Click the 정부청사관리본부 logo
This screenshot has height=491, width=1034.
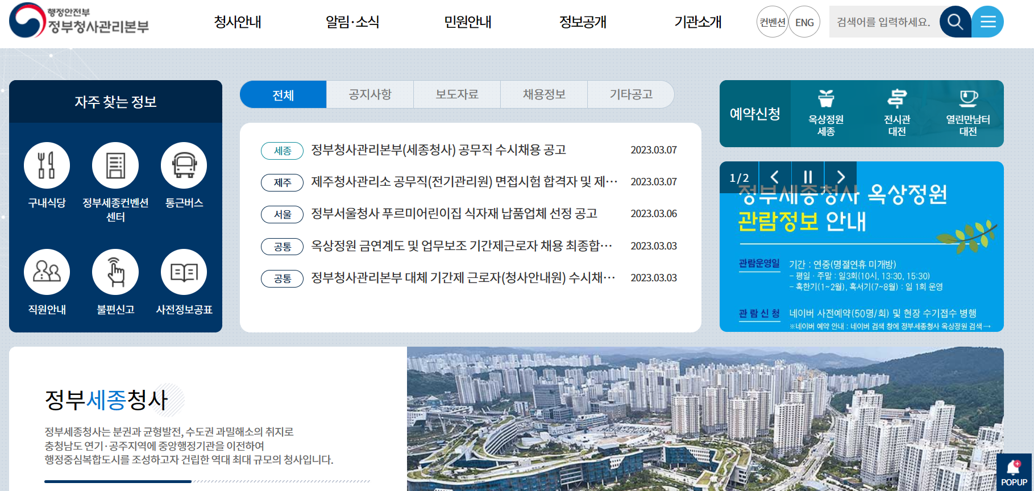[79, 20]
